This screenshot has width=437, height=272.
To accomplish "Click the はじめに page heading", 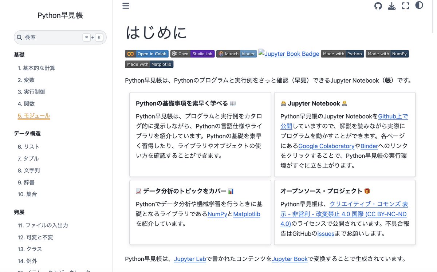I will (156, 32).
